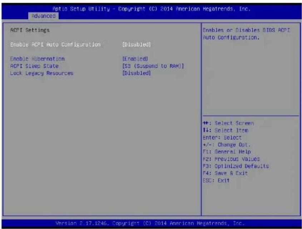Select the Enable Hibernation setting
The height and width of the screenshot is (229, 302).
[38, 59]
